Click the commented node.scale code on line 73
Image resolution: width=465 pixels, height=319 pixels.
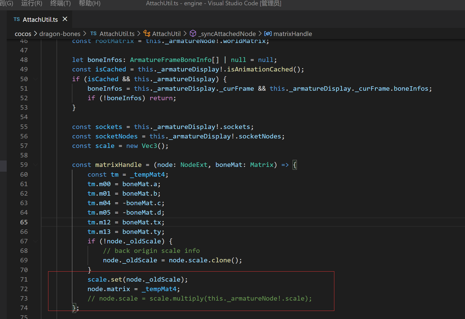pos(199,298)
